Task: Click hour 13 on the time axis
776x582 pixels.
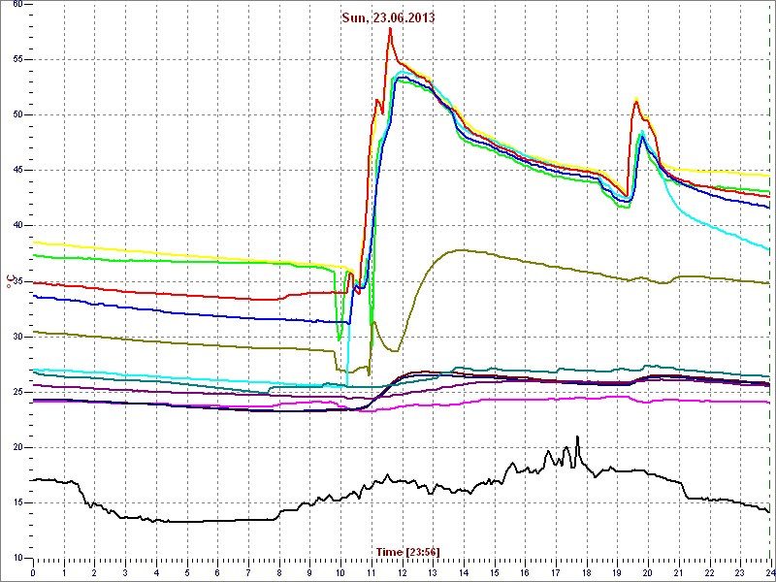Action: tap(432, 572)
